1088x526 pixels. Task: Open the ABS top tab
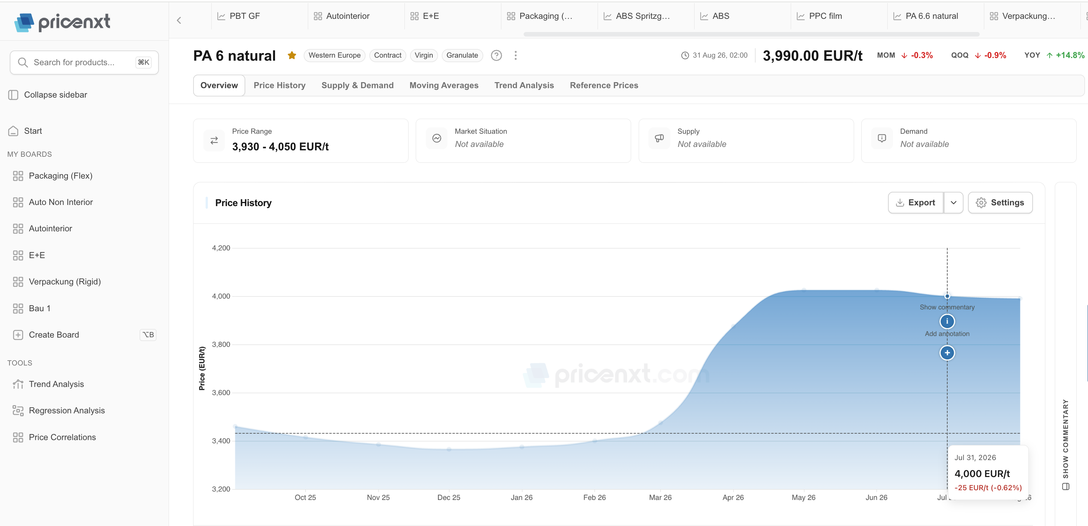(x=742, y=16)
